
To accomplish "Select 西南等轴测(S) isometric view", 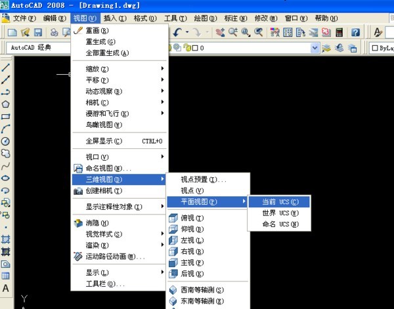I will [208, 290].
